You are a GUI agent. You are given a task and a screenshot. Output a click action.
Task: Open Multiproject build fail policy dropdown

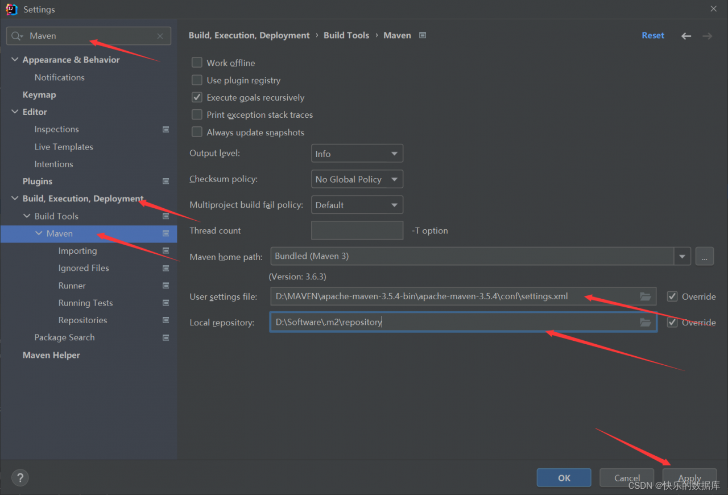click(x=357, y=205)
